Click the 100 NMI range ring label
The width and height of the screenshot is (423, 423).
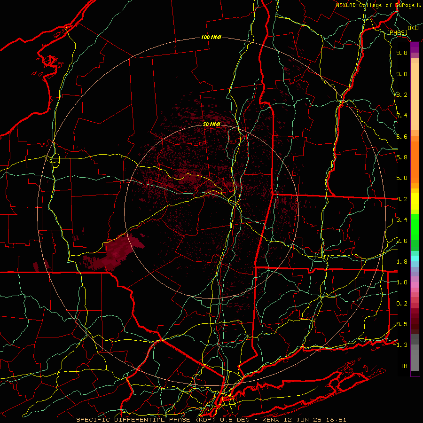pos(211,37)
